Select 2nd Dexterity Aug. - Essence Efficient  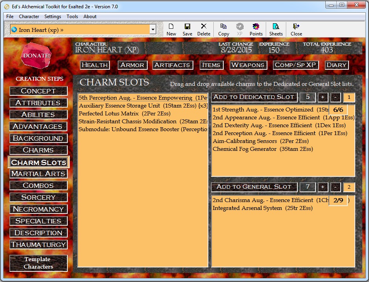tap(283, 125)
